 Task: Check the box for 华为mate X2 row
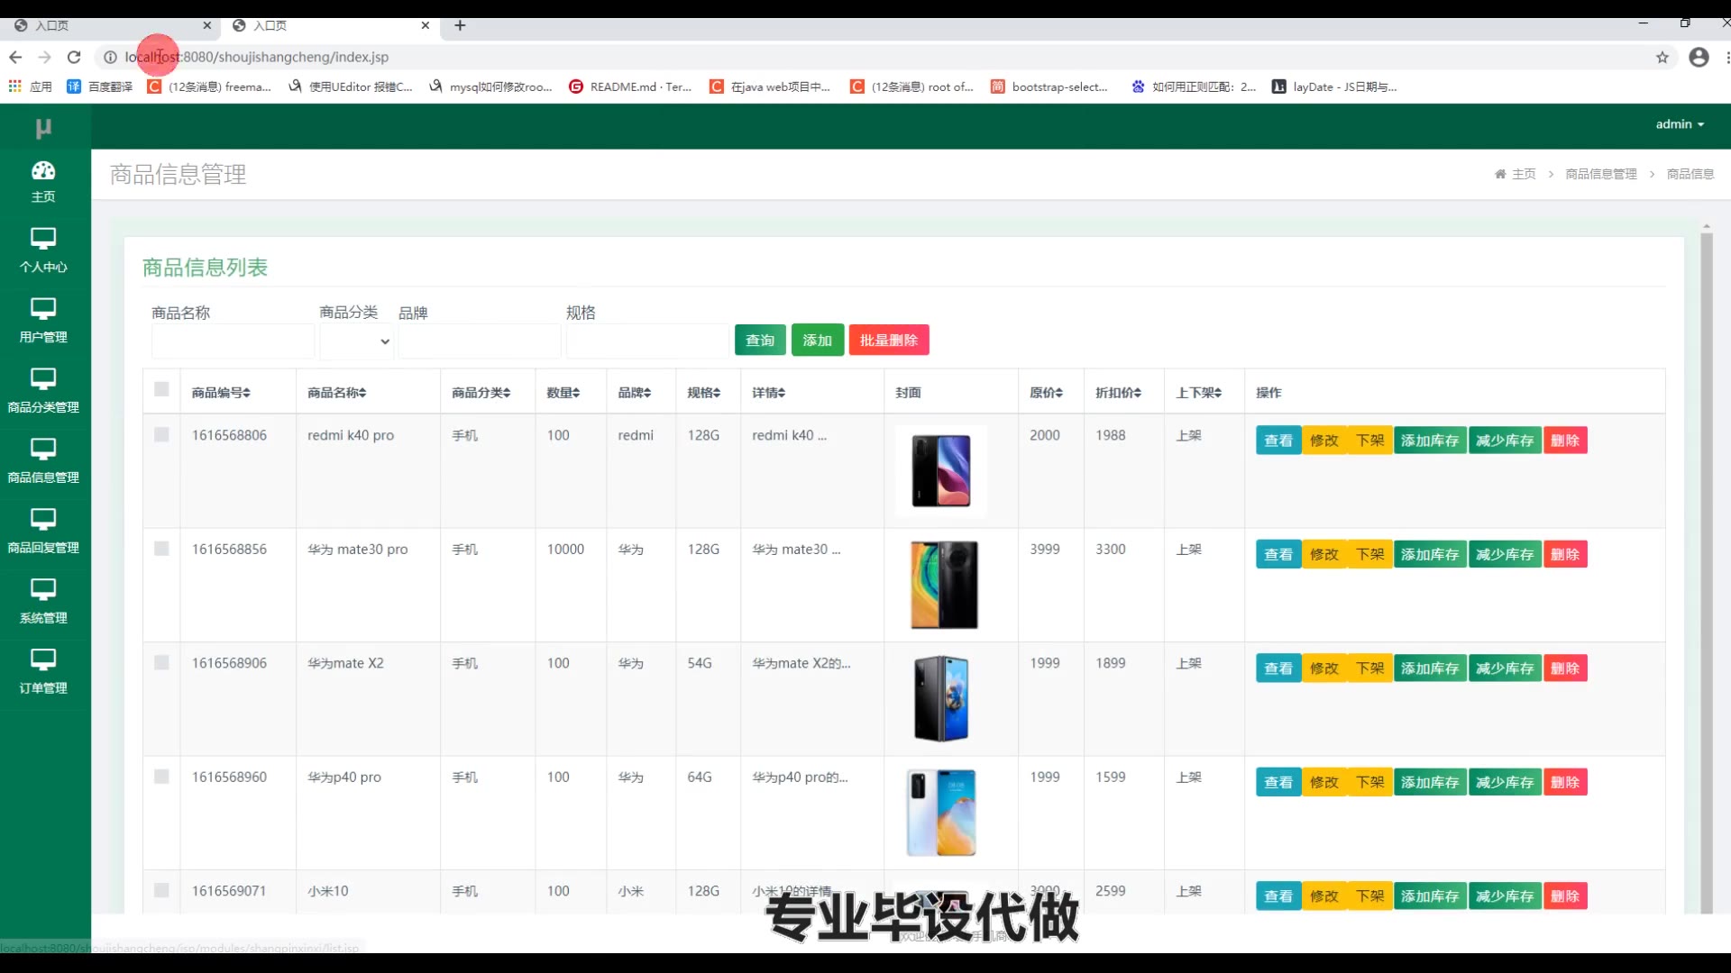pos(161,663)
